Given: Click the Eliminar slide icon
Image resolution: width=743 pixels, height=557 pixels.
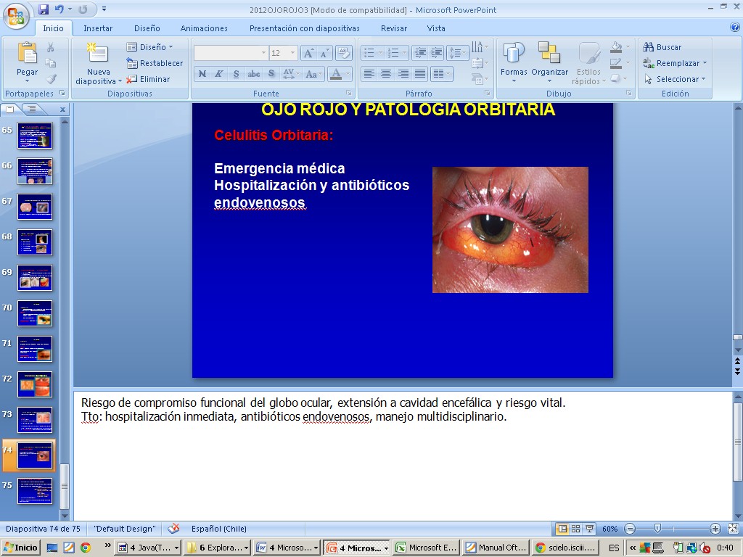Looking at the screenshot, I should [132, 79].
